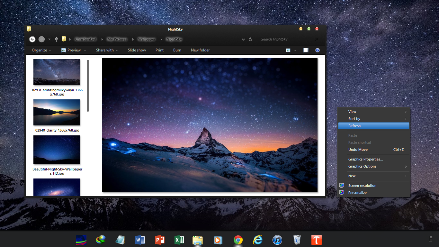
Task: Click the Change your view icon
Action: [x=288, y=50]
